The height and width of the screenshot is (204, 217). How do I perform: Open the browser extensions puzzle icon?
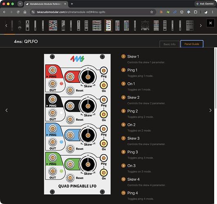pyautogui.click(x=195, y=12)
